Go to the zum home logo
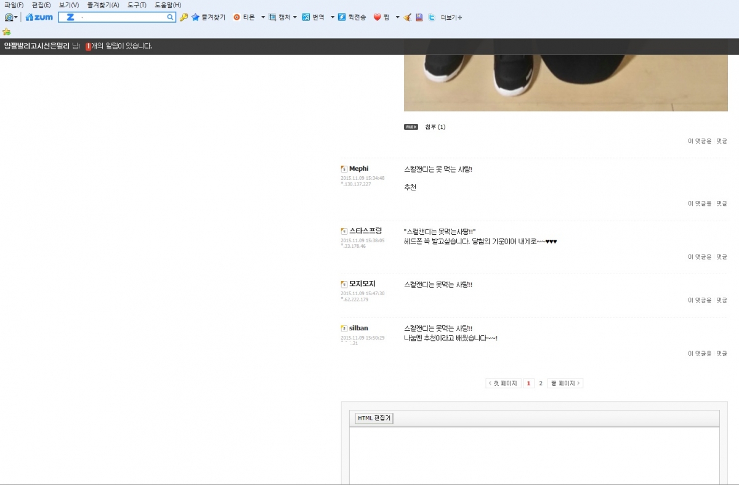The height and width of the screenshot is (485, 739). pyautogui.click(x=39, y=17)
